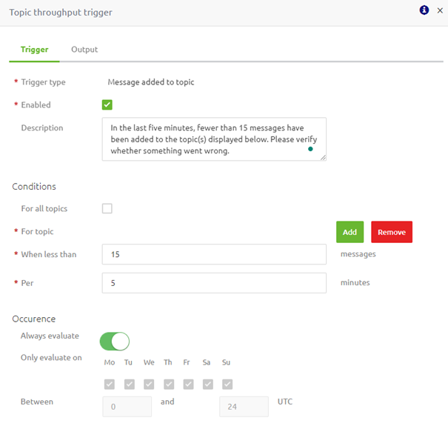This screenshot has width=448, height=429.
Task: Click the 'minutes' unit label
Action: [355, 282]
